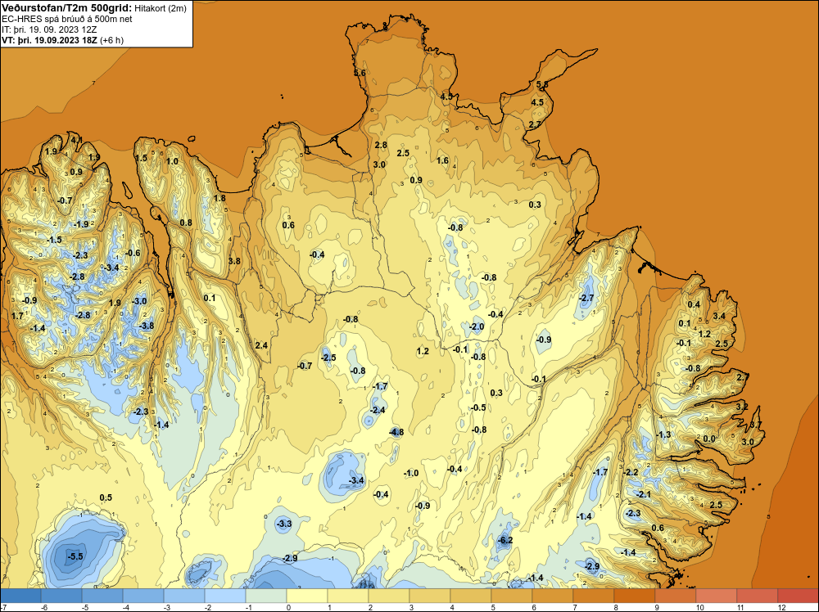Click the '-1.5' temperature value
819x612 pixels.
(54, 240)
